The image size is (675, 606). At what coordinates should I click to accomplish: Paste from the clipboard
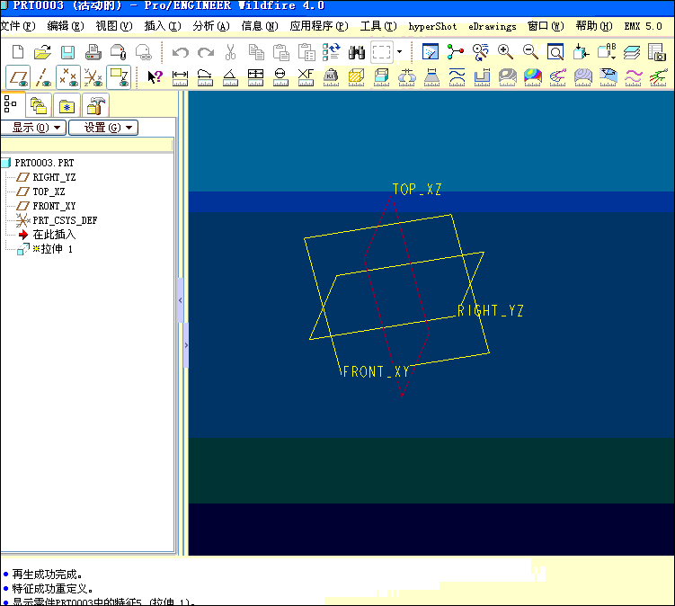280,52
